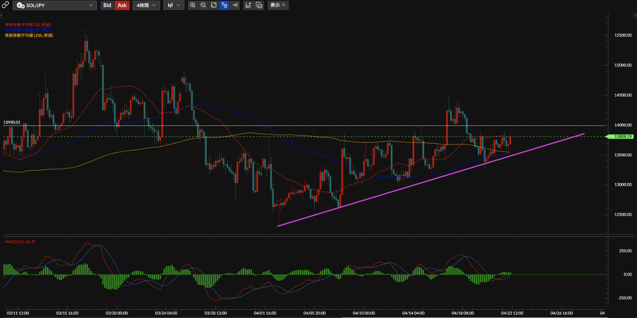637x318 pixels.
Task: Open the 4時間 timeframe dropdown
Action: point(146,5)
